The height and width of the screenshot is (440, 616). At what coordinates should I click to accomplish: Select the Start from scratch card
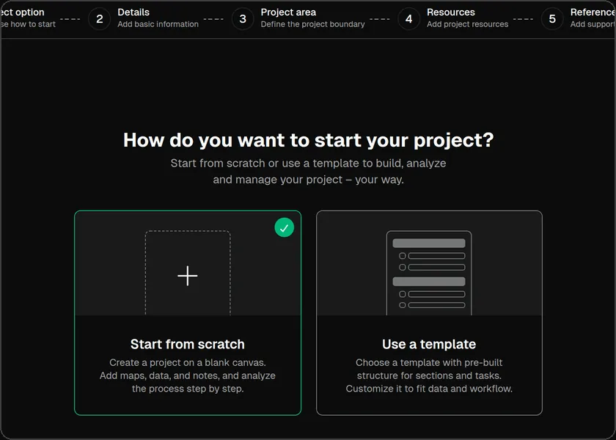188,312
